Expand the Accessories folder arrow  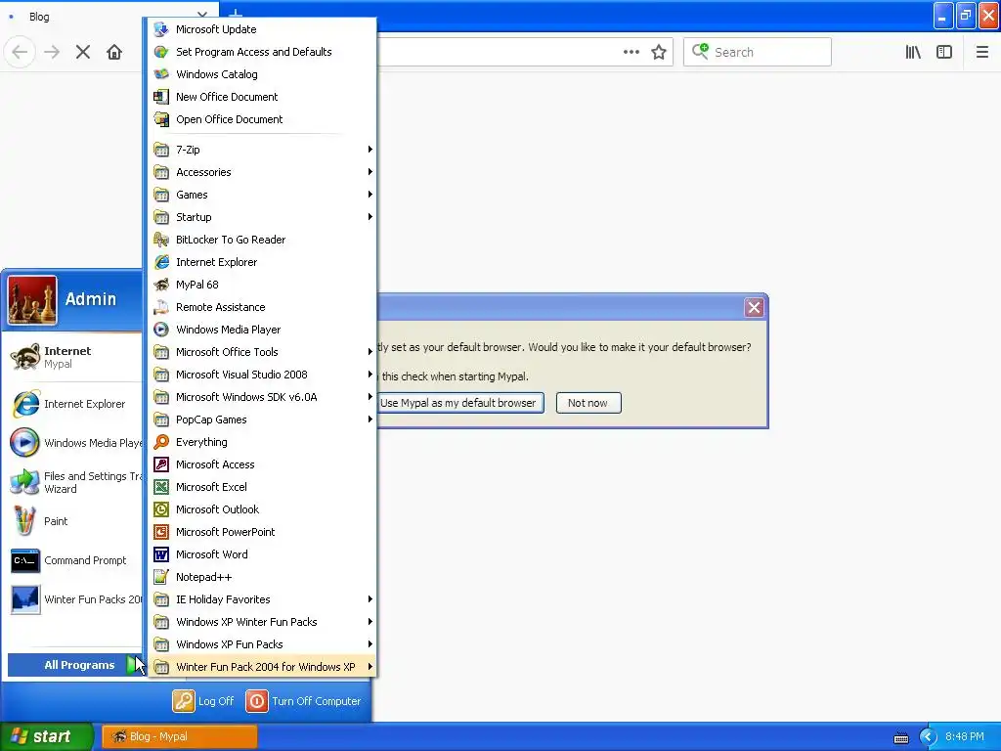tap(370, 172)
